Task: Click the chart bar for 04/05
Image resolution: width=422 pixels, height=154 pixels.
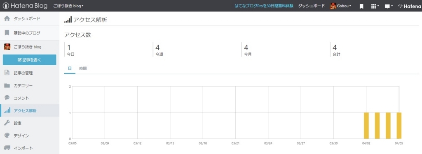Action: pos(399,126)
